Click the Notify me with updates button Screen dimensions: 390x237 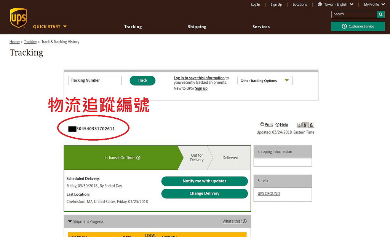click(x=205, y=181)
